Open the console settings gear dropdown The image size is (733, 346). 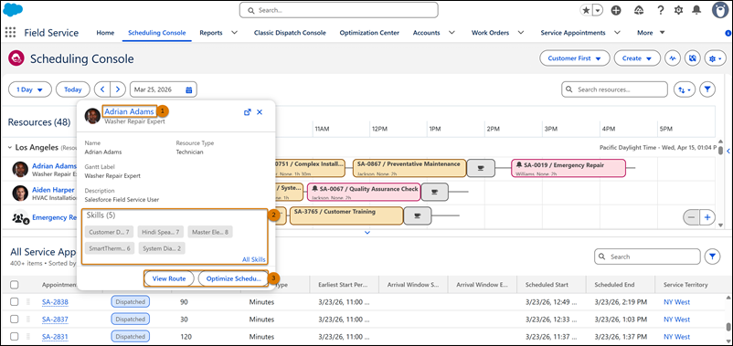[x=716, y=58]
